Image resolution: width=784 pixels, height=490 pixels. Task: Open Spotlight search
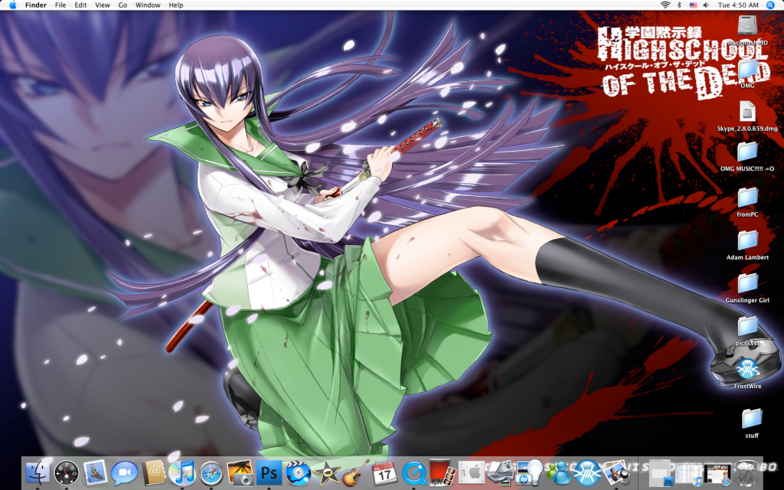770,5
